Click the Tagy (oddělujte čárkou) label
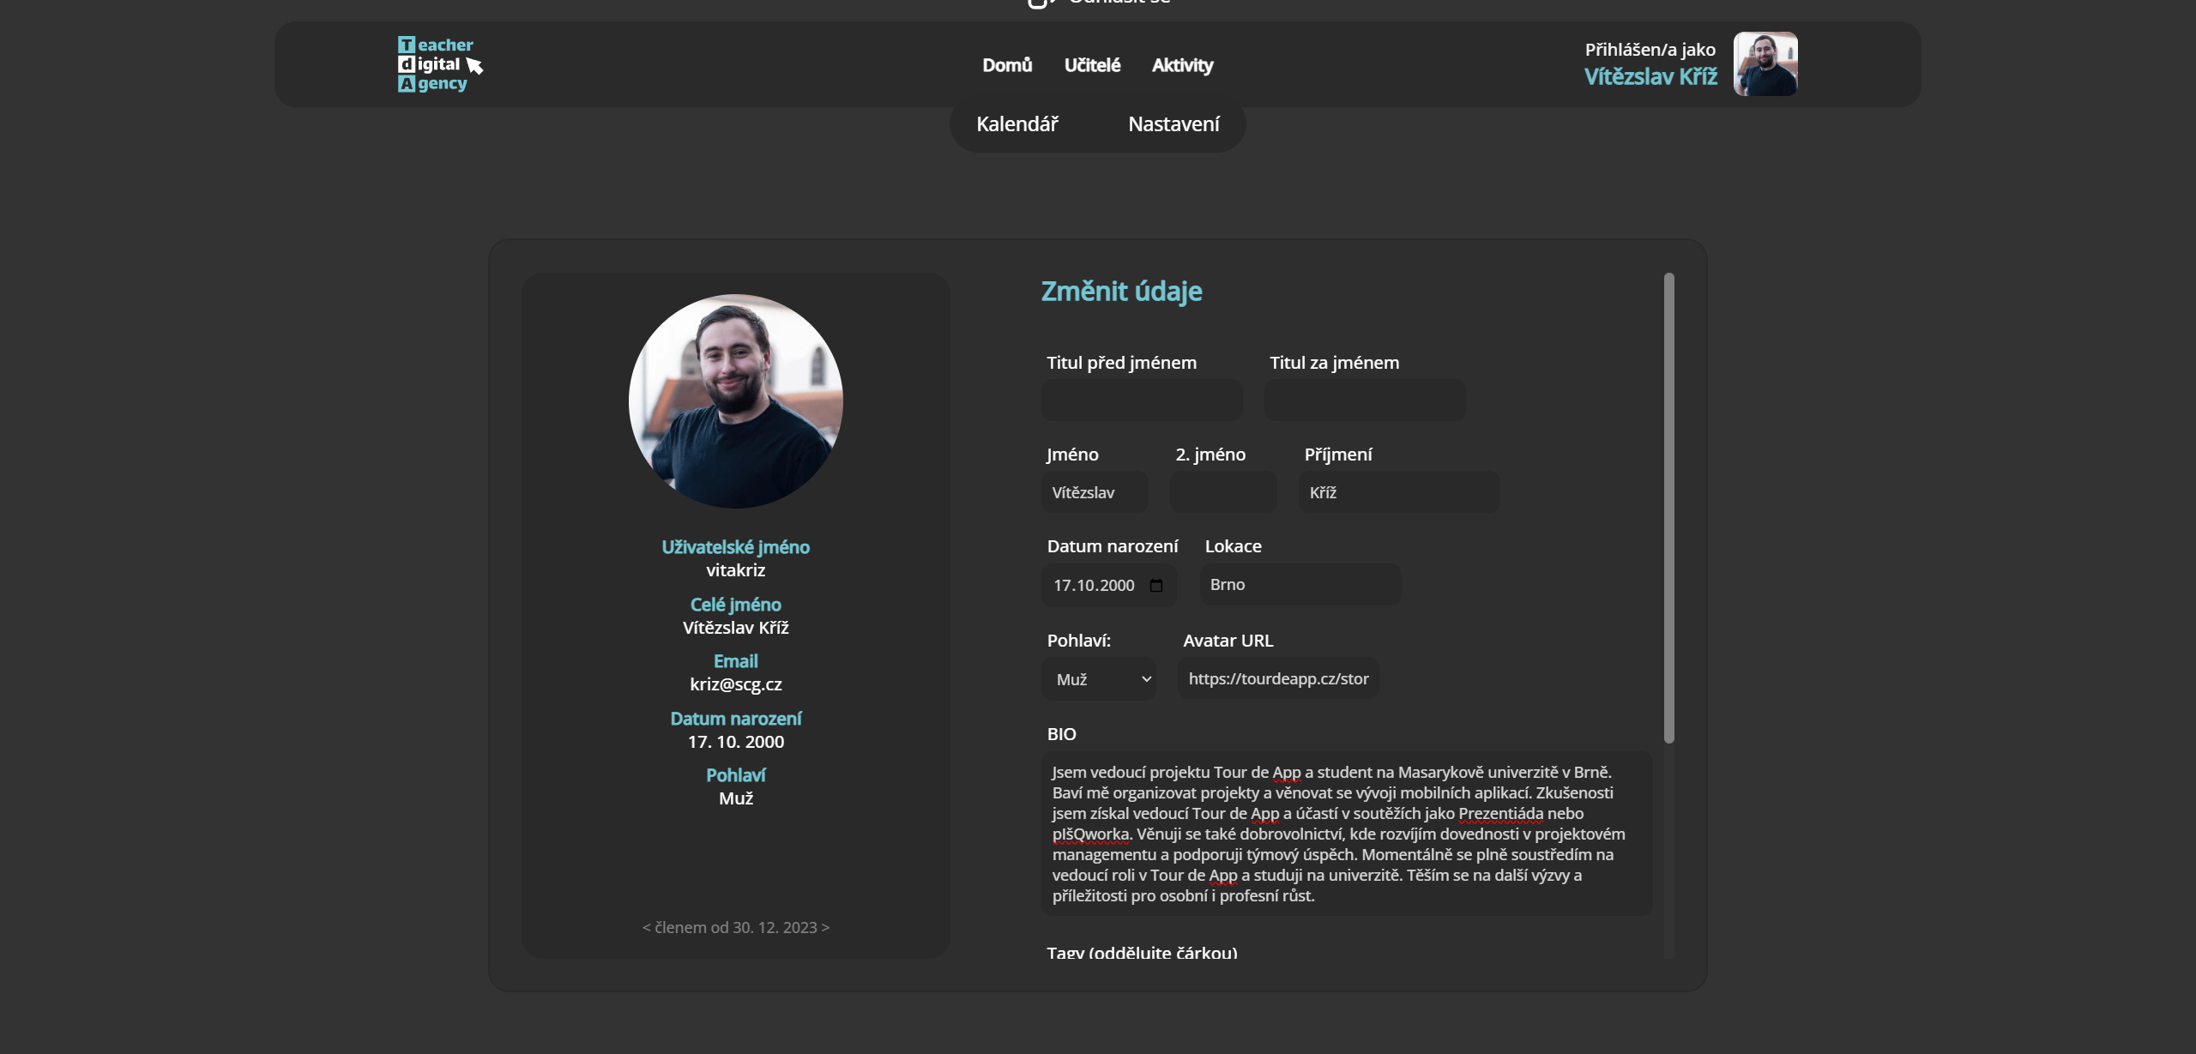The height and width of the screenshot is (1054, 2196). [x=1142, y=953]
